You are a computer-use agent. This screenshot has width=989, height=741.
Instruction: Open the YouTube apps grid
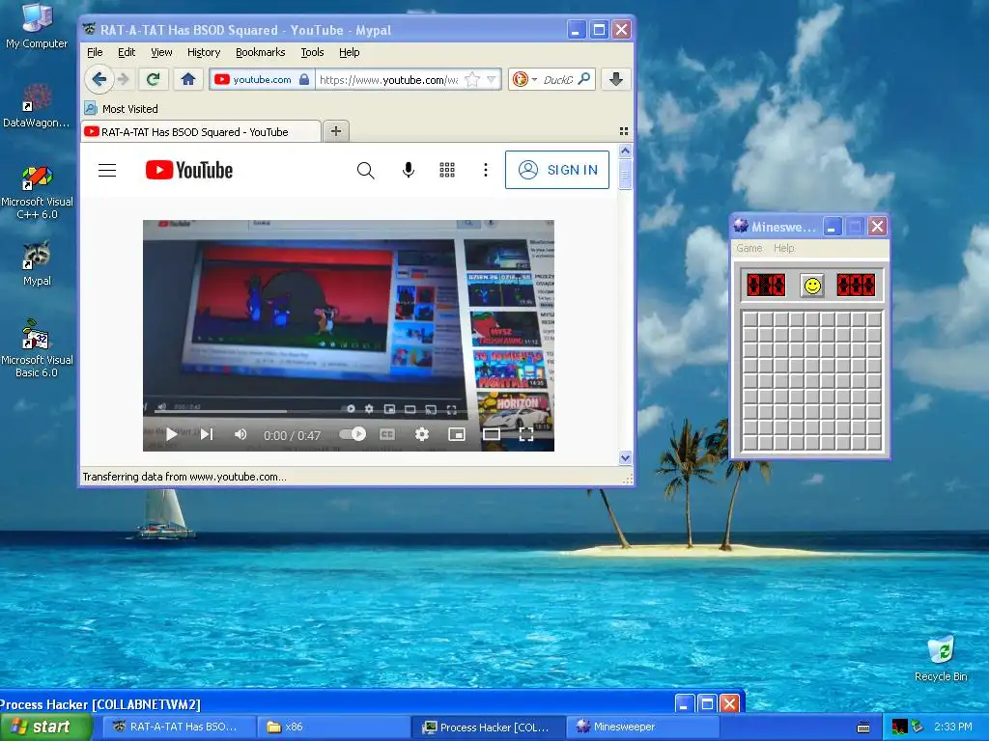click(447, 170)
